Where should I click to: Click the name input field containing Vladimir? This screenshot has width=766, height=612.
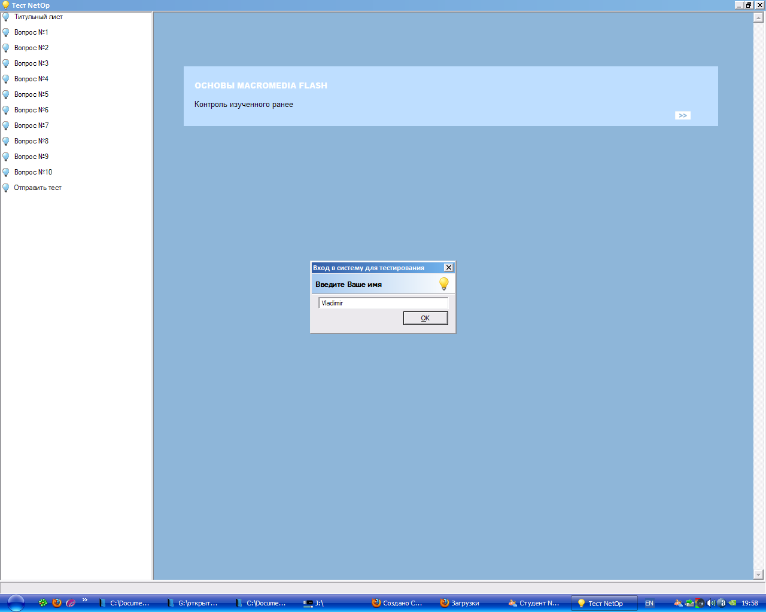pos(383,303)
